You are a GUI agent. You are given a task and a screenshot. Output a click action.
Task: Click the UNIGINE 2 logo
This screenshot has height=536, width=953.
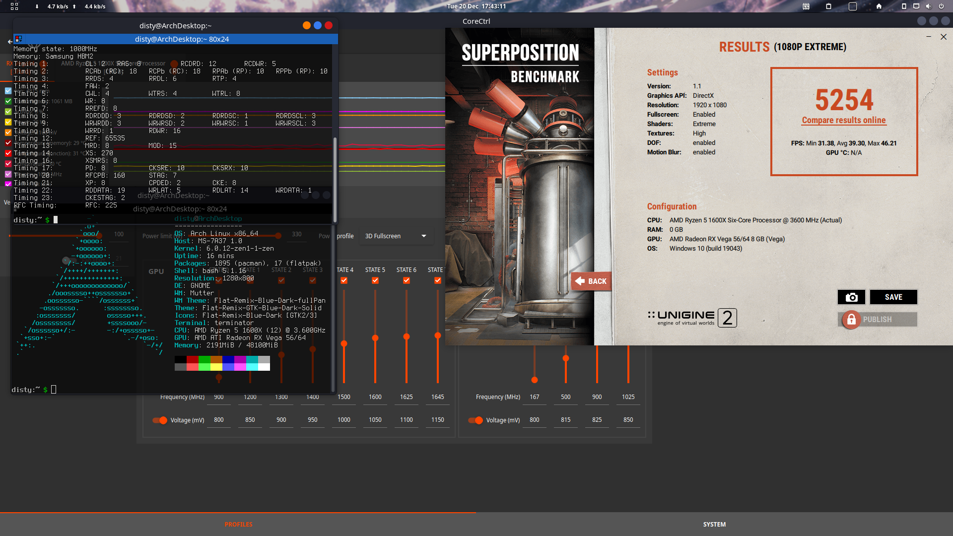point(692,318)
